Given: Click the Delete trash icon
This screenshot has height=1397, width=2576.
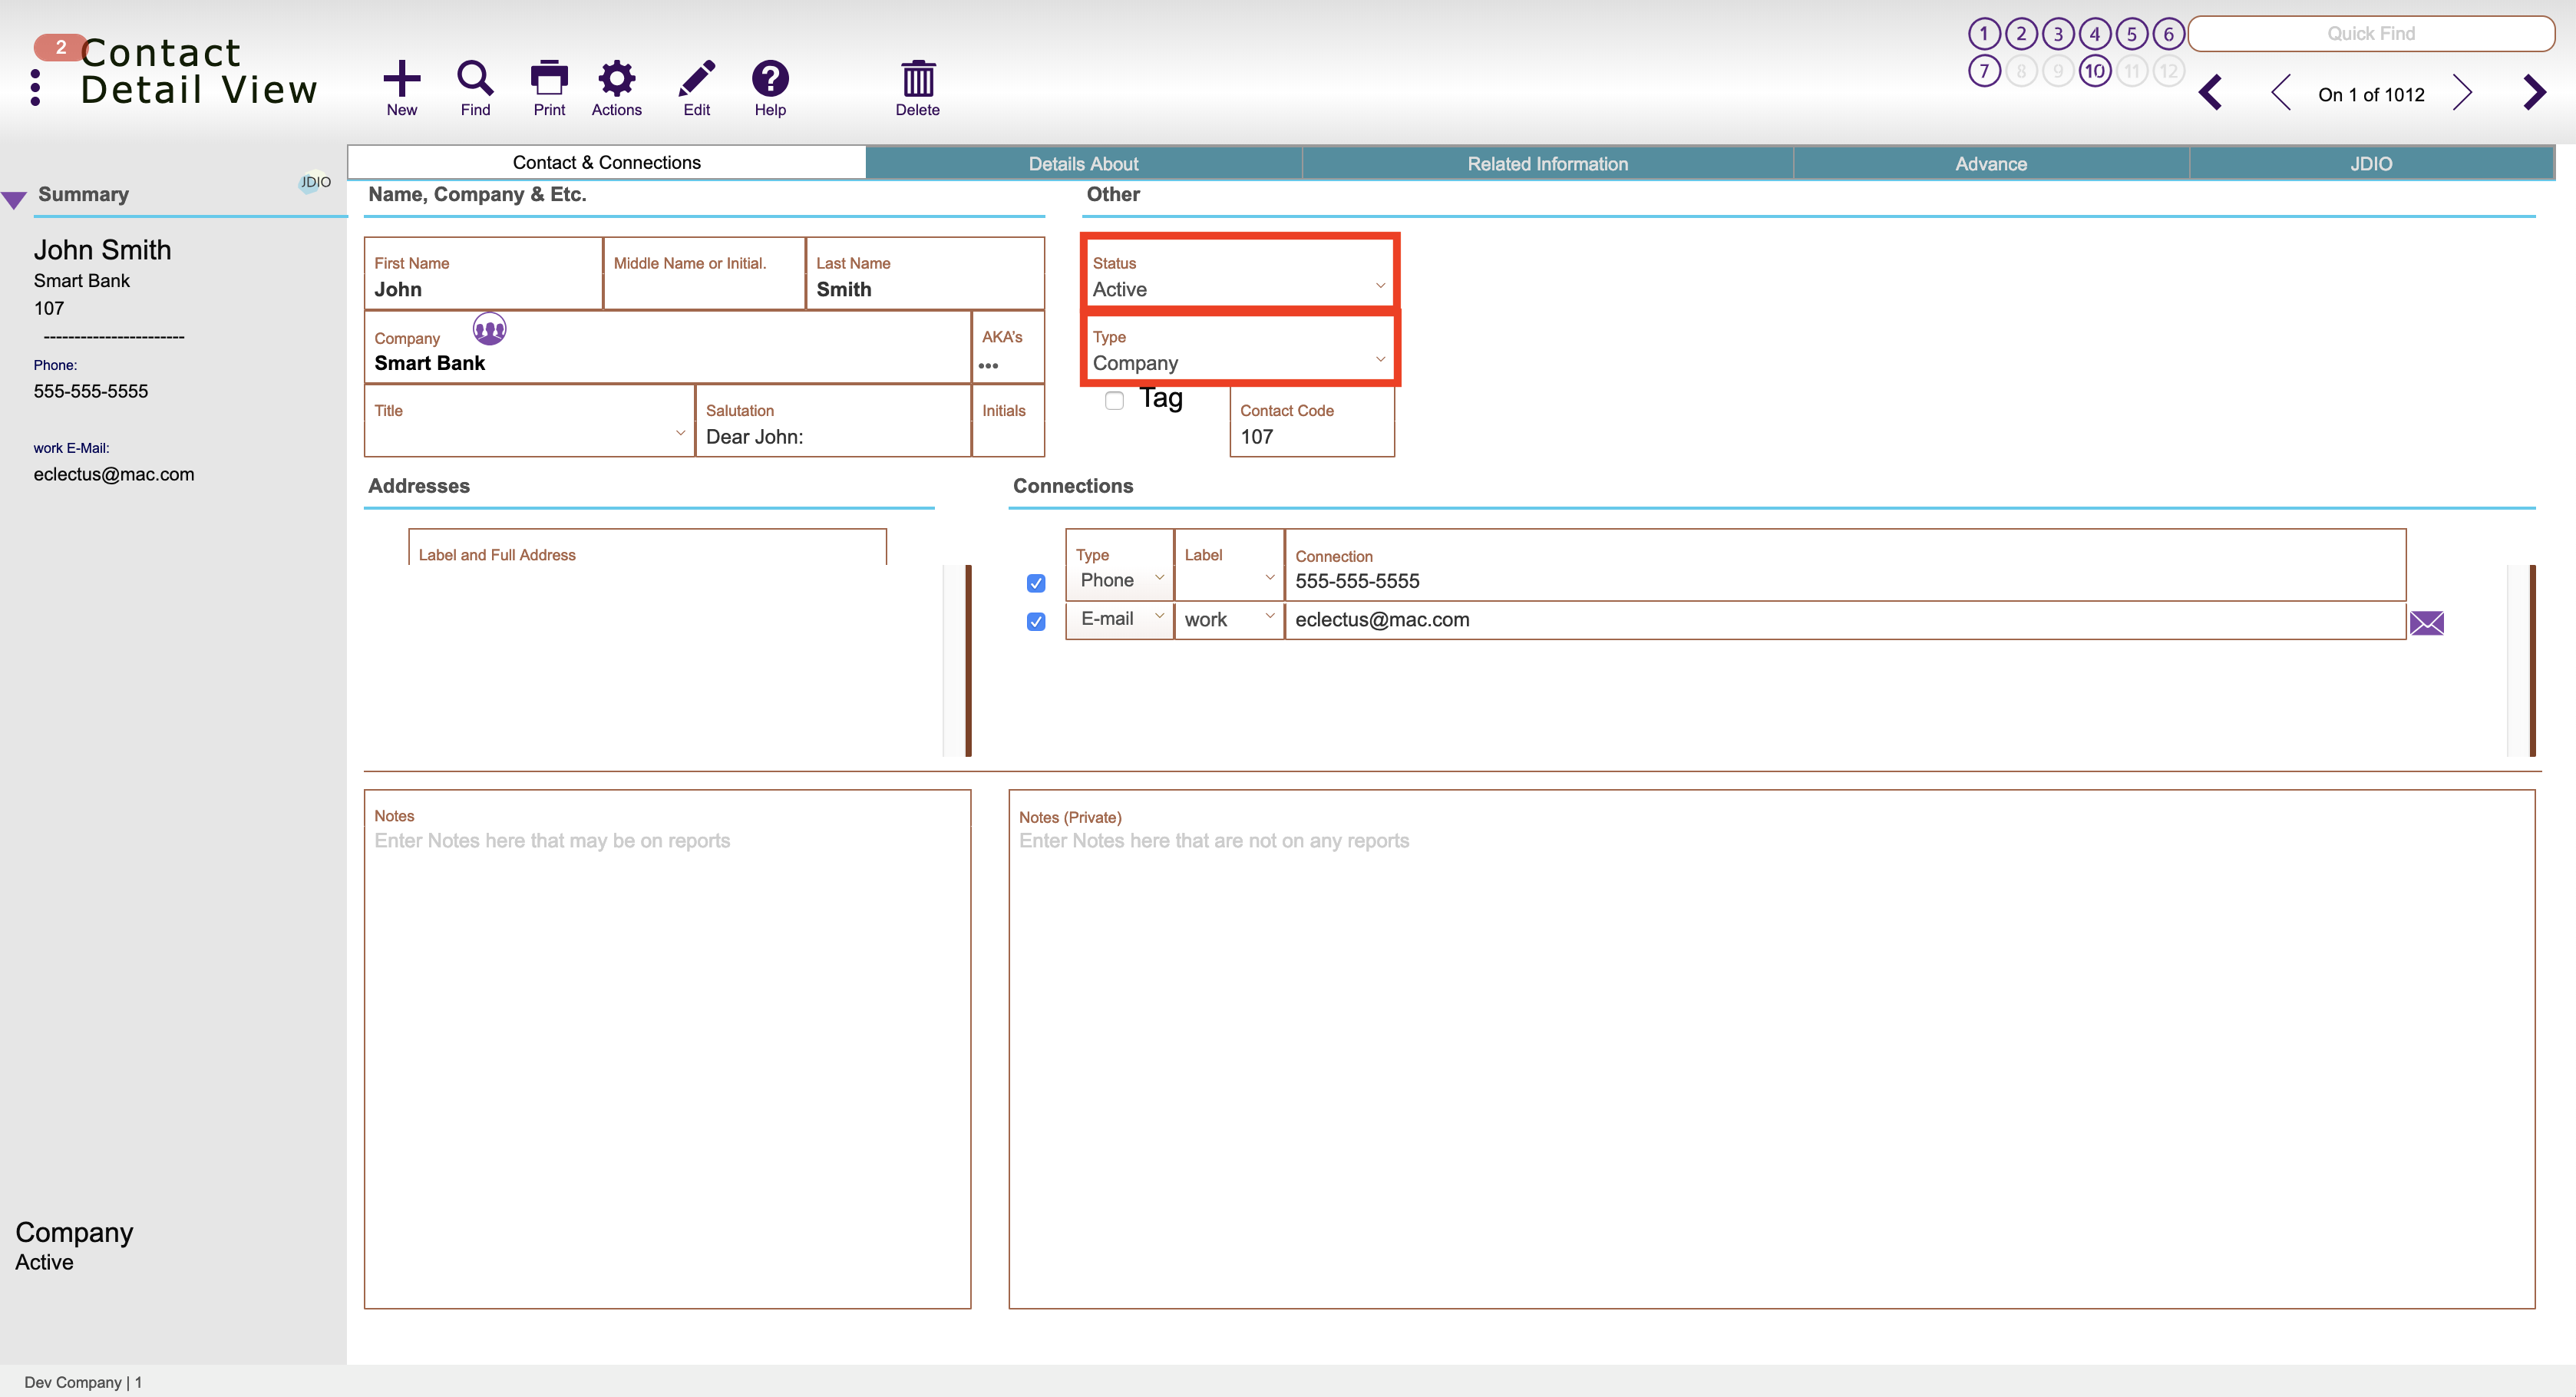Looking at the screenshot, I should [x=917, y=78].
